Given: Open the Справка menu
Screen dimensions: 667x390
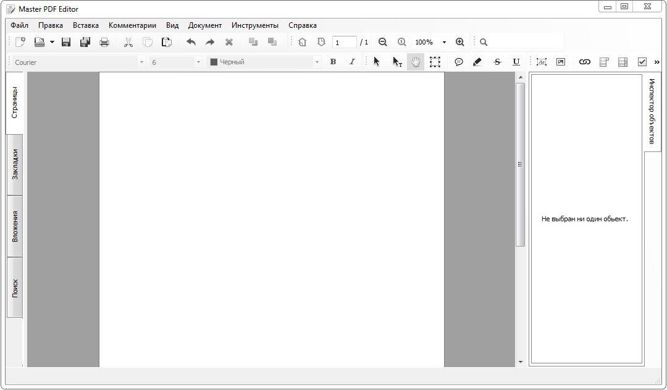Looking at the screenshot, I should (303, 25).
